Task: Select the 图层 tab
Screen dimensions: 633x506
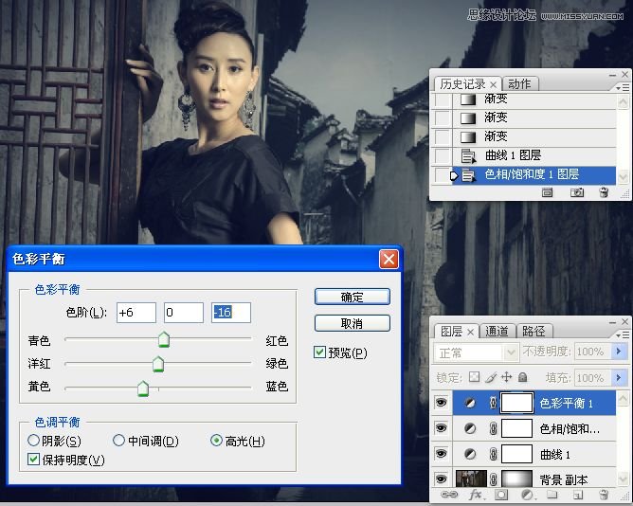Action: tap(451, 332)
